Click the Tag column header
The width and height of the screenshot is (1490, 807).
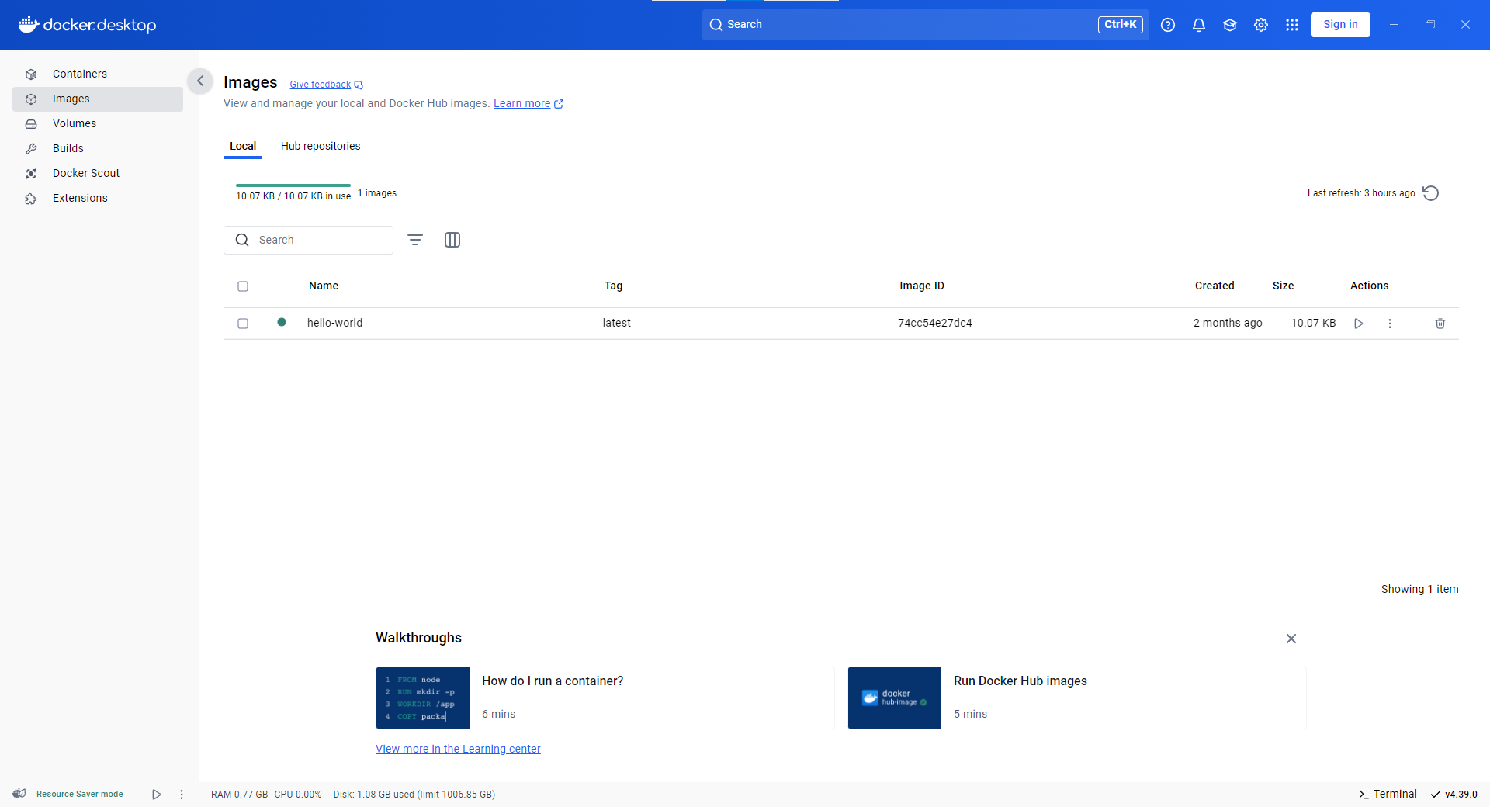pyautogui.click(x=613, y=286)
